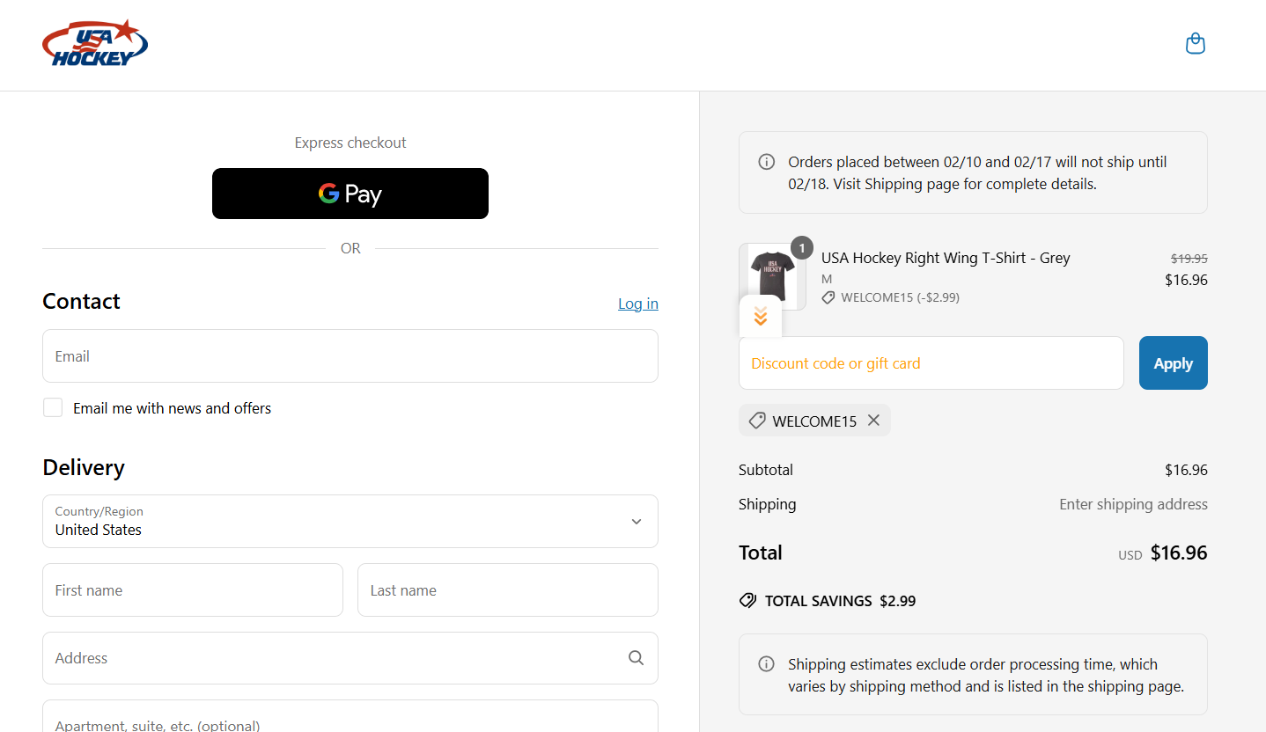Screen dimensions: 1266x732
Task: Remove the WELCOME15 discount code
Action: pyautogui.click(x=873, y=421)
